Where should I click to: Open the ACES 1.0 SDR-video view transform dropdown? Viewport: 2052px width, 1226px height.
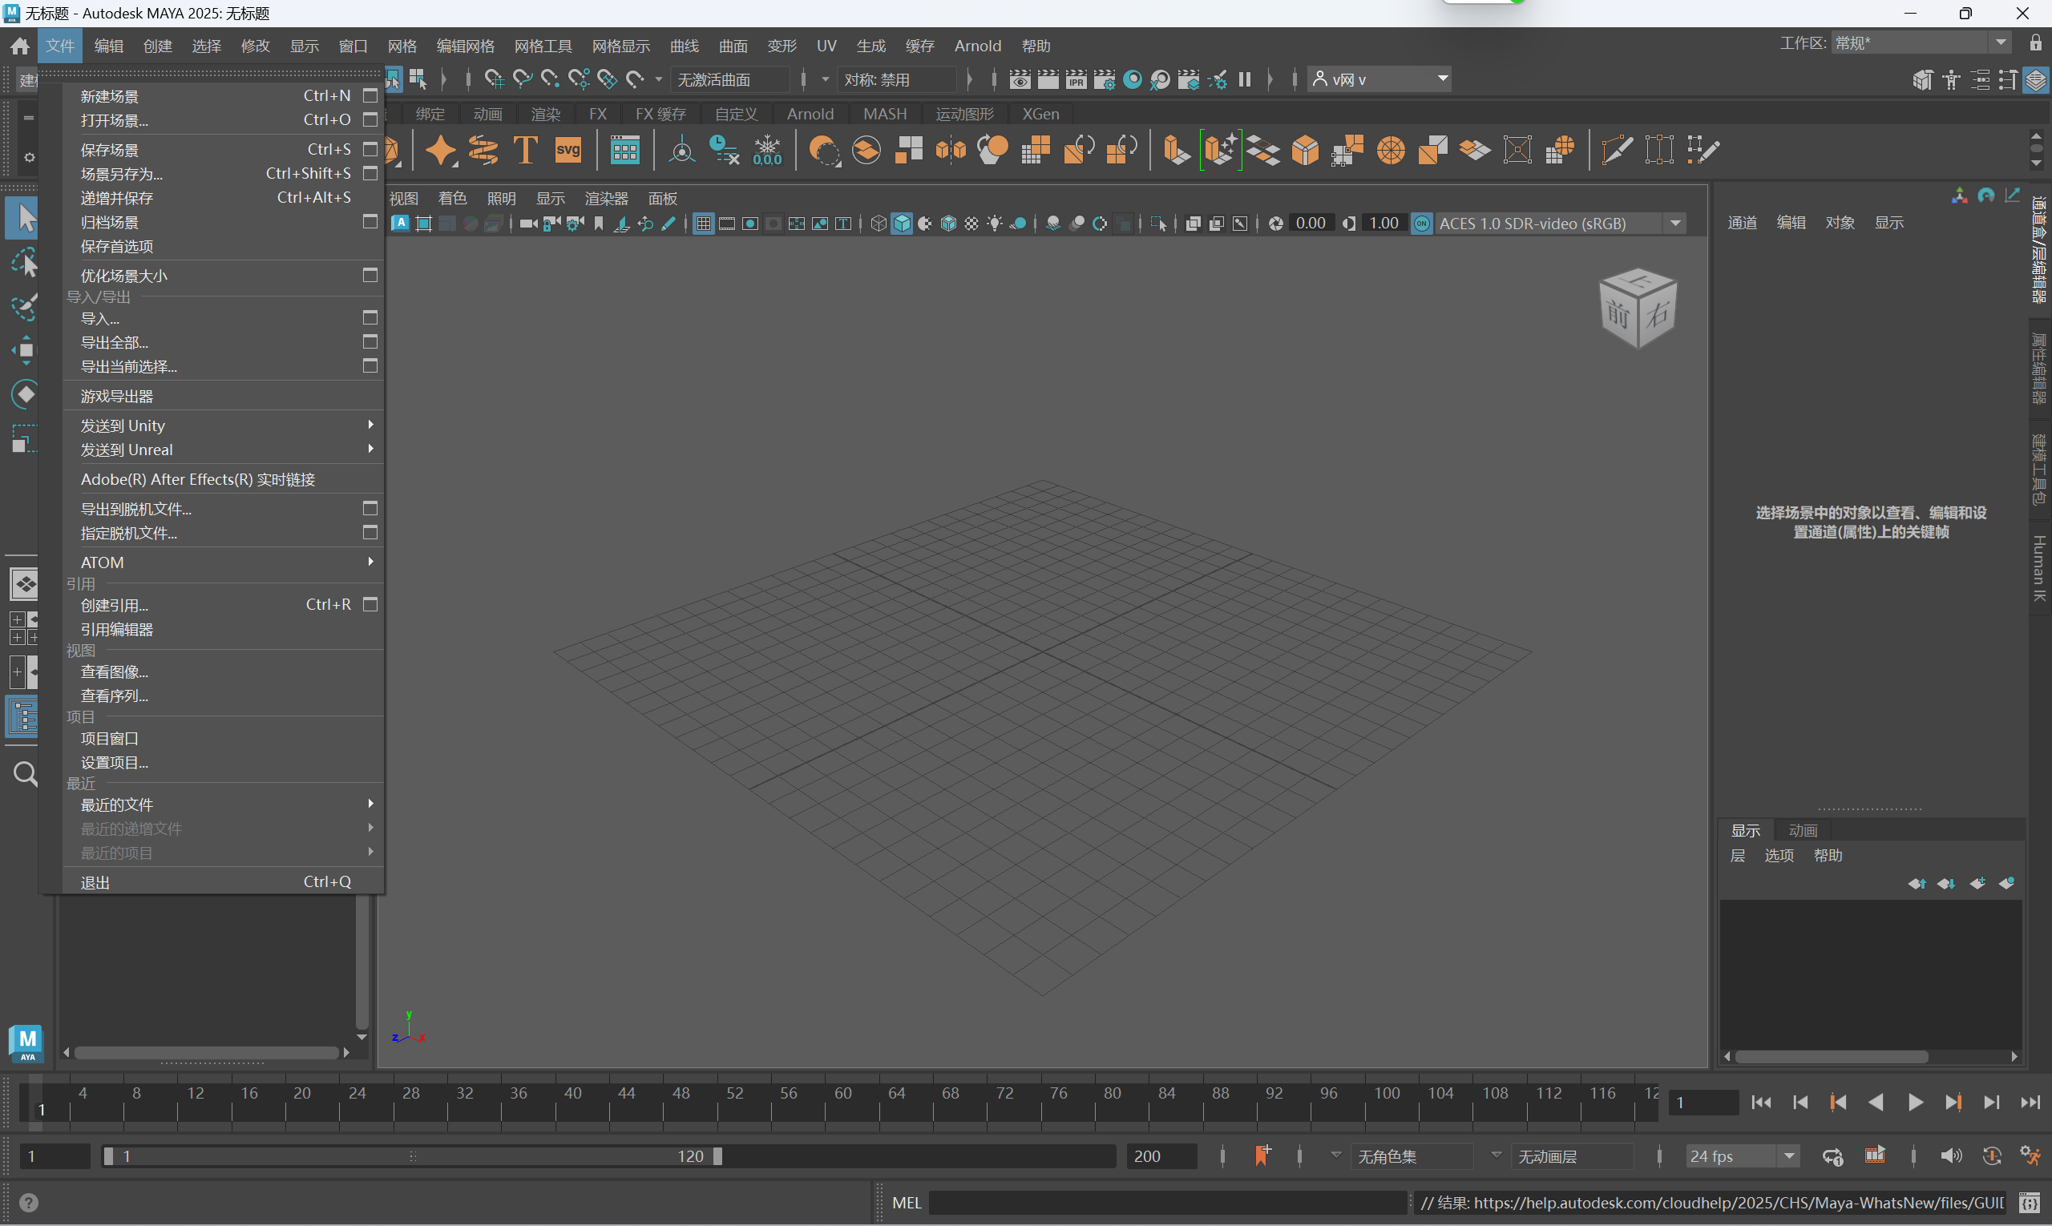1675,224
